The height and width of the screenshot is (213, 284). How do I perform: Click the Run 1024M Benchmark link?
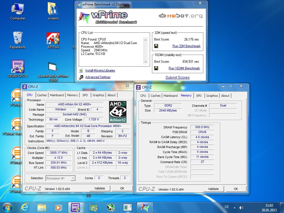click(184, 68)
